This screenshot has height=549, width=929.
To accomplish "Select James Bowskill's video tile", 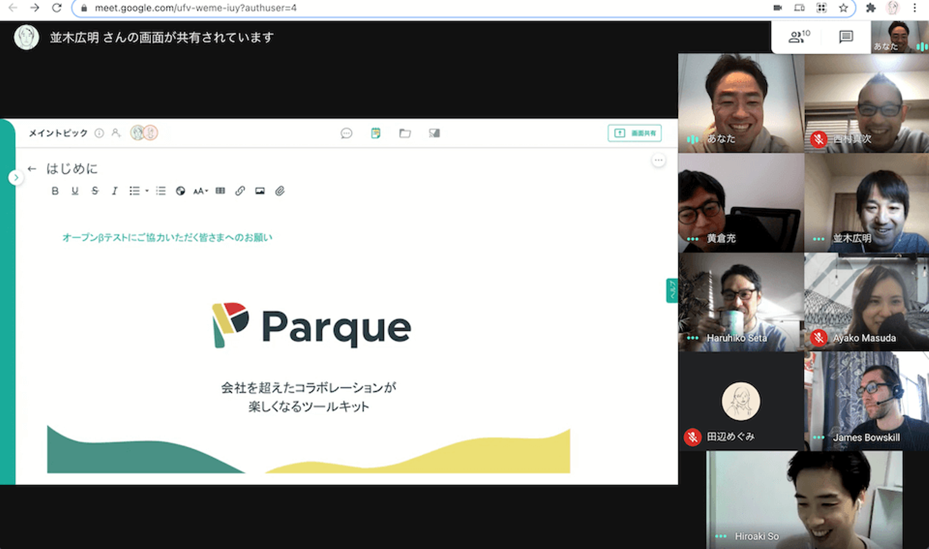I will coord(867,401).
